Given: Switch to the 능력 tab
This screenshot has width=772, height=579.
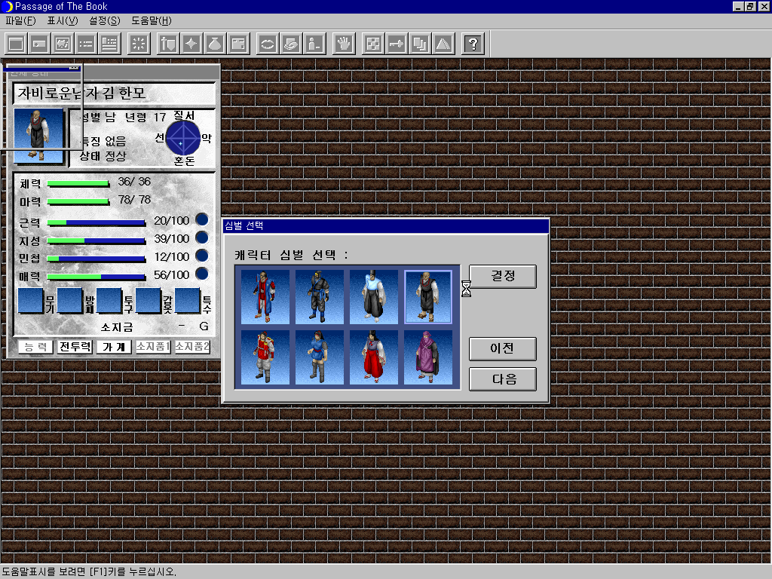Looking at the screenshot, I should (35, 347).
